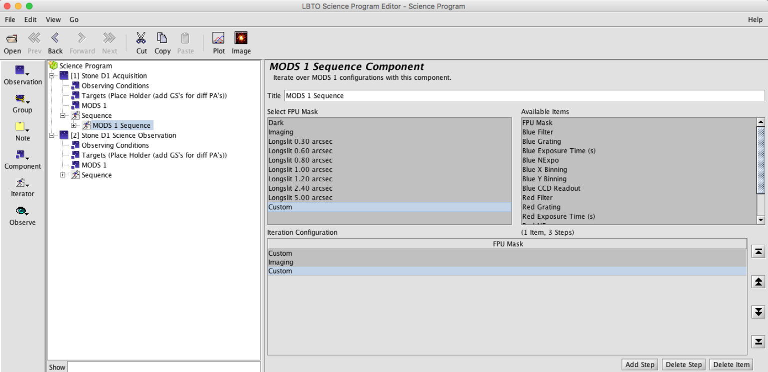Select Longslit 0.60 arcsec mask
Viewport: 768px width, 372px height.
click(389, 151)
